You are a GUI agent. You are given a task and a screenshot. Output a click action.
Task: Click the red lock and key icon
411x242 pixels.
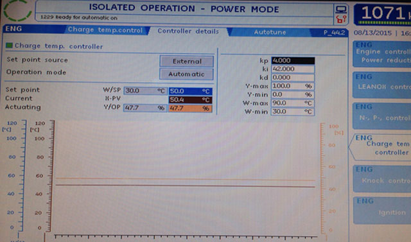click(x=341, y=19)
